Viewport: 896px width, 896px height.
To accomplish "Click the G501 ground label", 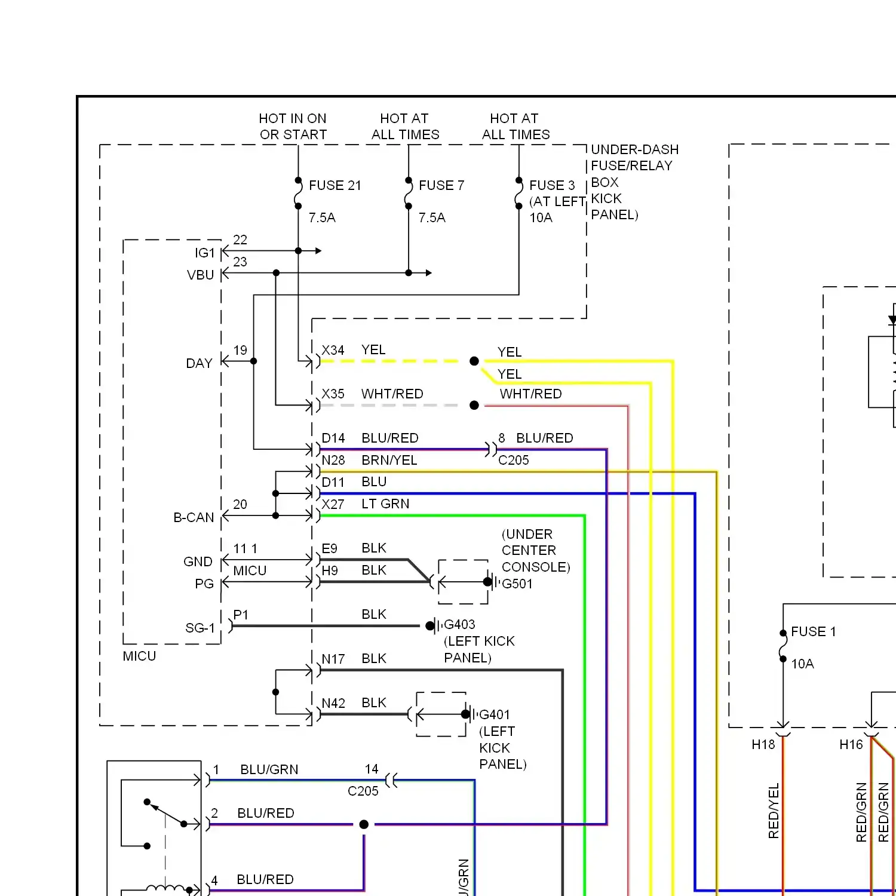I will point(517,584).
